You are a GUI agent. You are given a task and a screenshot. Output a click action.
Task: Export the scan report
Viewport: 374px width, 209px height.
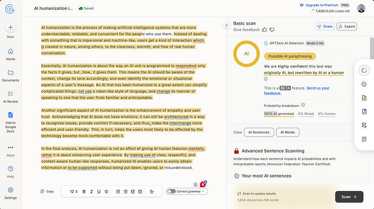tap(347, 26)
